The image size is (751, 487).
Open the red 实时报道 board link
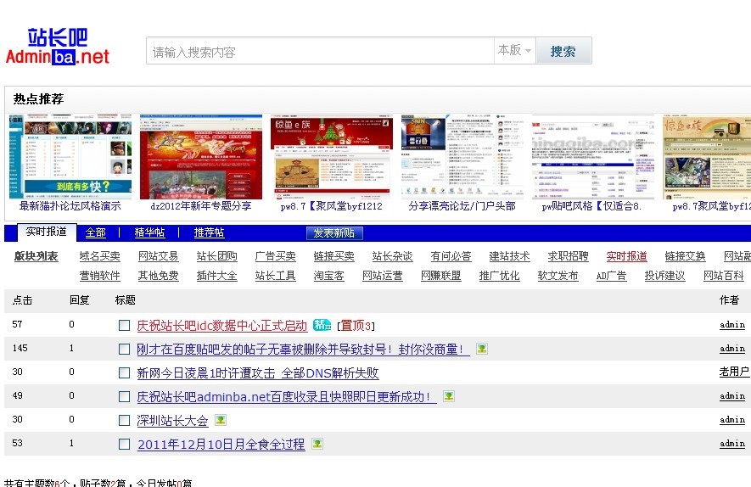point(626,256)
